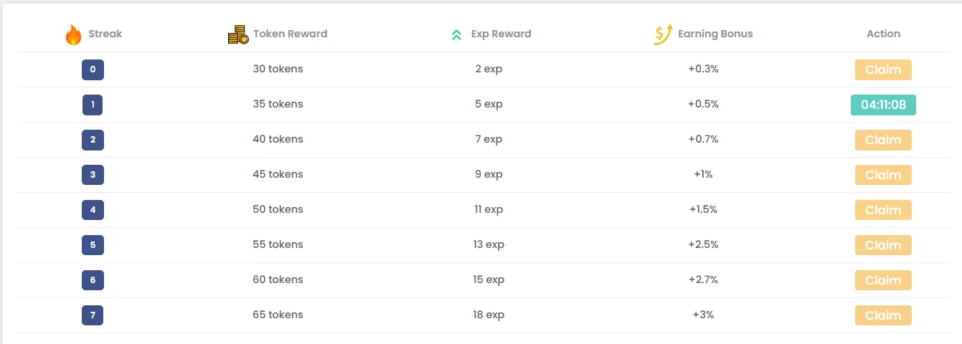Click the '+1%' earning bonus

tap(703, 175)
